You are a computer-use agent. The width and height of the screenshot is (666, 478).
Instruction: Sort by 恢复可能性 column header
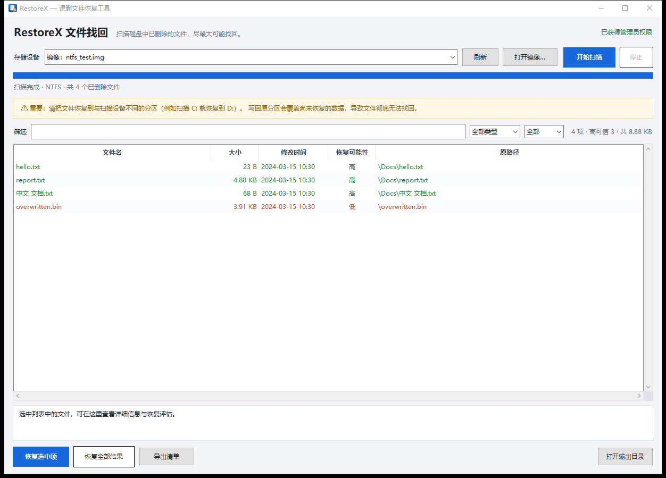pos(352,153)
